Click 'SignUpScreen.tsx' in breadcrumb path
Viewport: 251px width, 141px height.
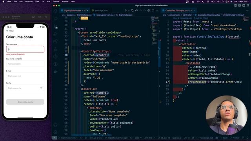coord(105,15)
